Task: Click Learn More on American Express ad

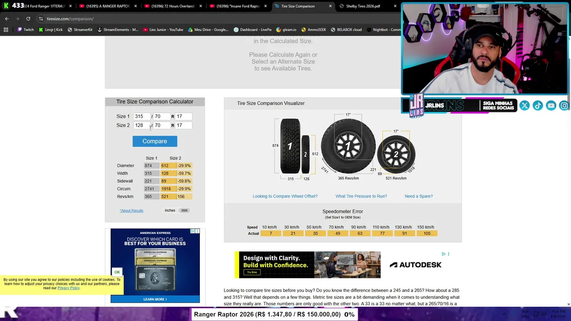Action: point(155,299)
